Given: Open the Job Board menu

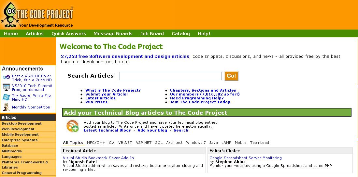Looking at the screenshot, I should click(x=152, y=34).
